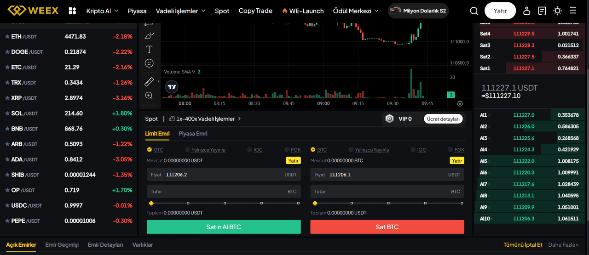Select the ruler measure tool

click(x=149, y=82)
